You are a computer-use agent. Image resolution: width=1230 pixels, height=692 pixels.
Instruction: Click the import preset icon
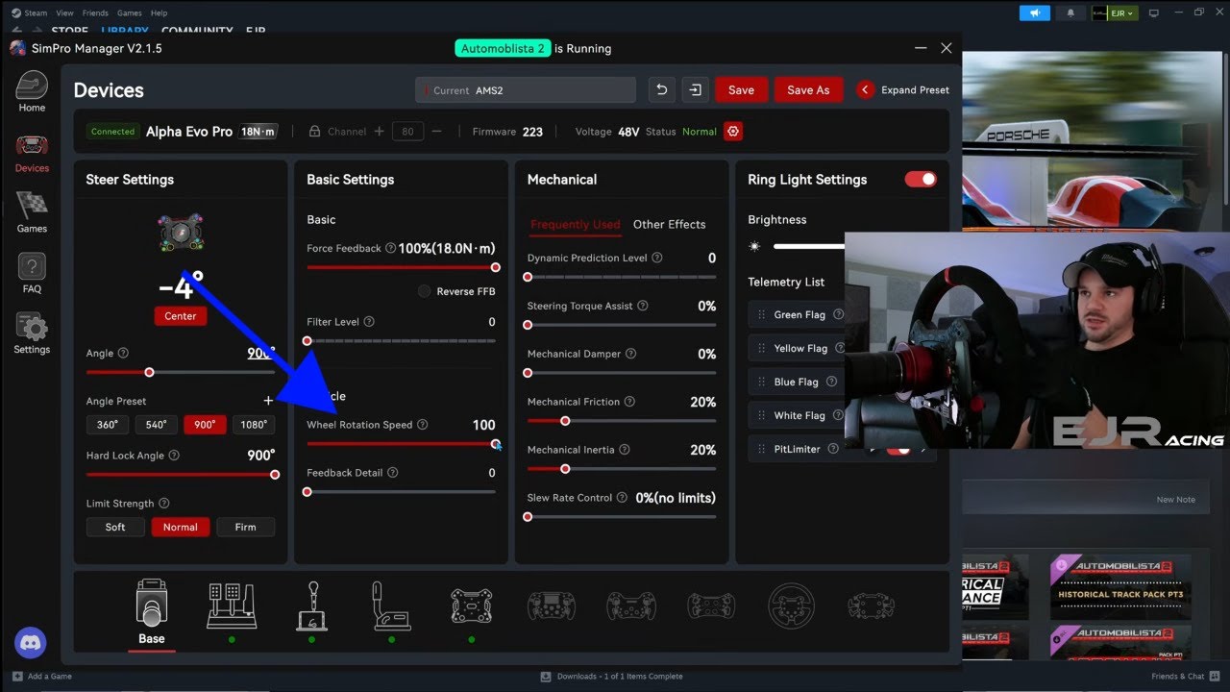pos(694,89)
